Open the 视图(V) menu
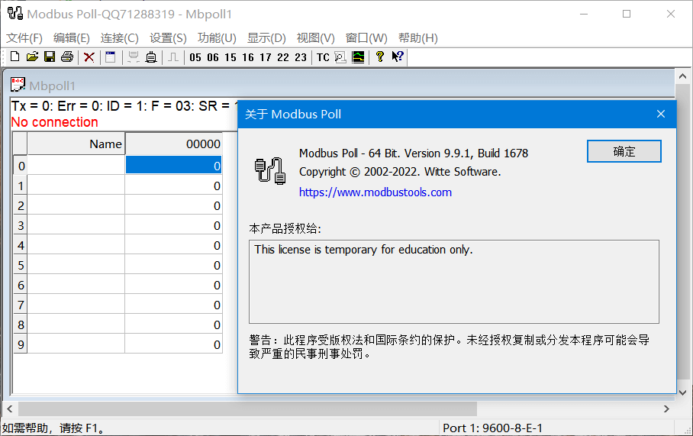Screen dimensions: 693x436 (x=315, y=38)
